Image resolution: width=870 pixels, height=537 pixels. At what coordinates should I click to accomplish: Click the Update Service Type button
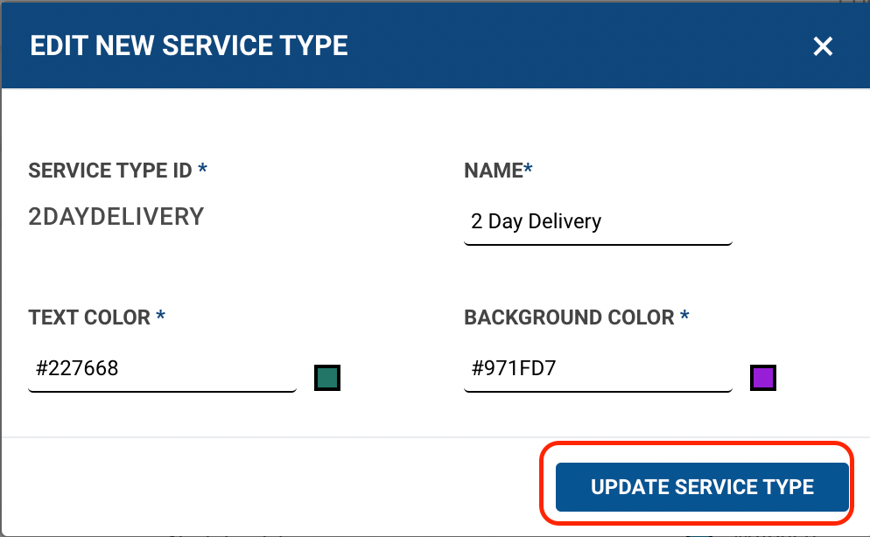click(702, 487)
